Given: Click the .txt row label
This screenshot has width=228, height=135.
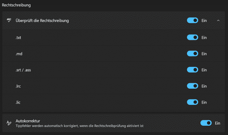Looking at the screenshot, I should (18, 37).
